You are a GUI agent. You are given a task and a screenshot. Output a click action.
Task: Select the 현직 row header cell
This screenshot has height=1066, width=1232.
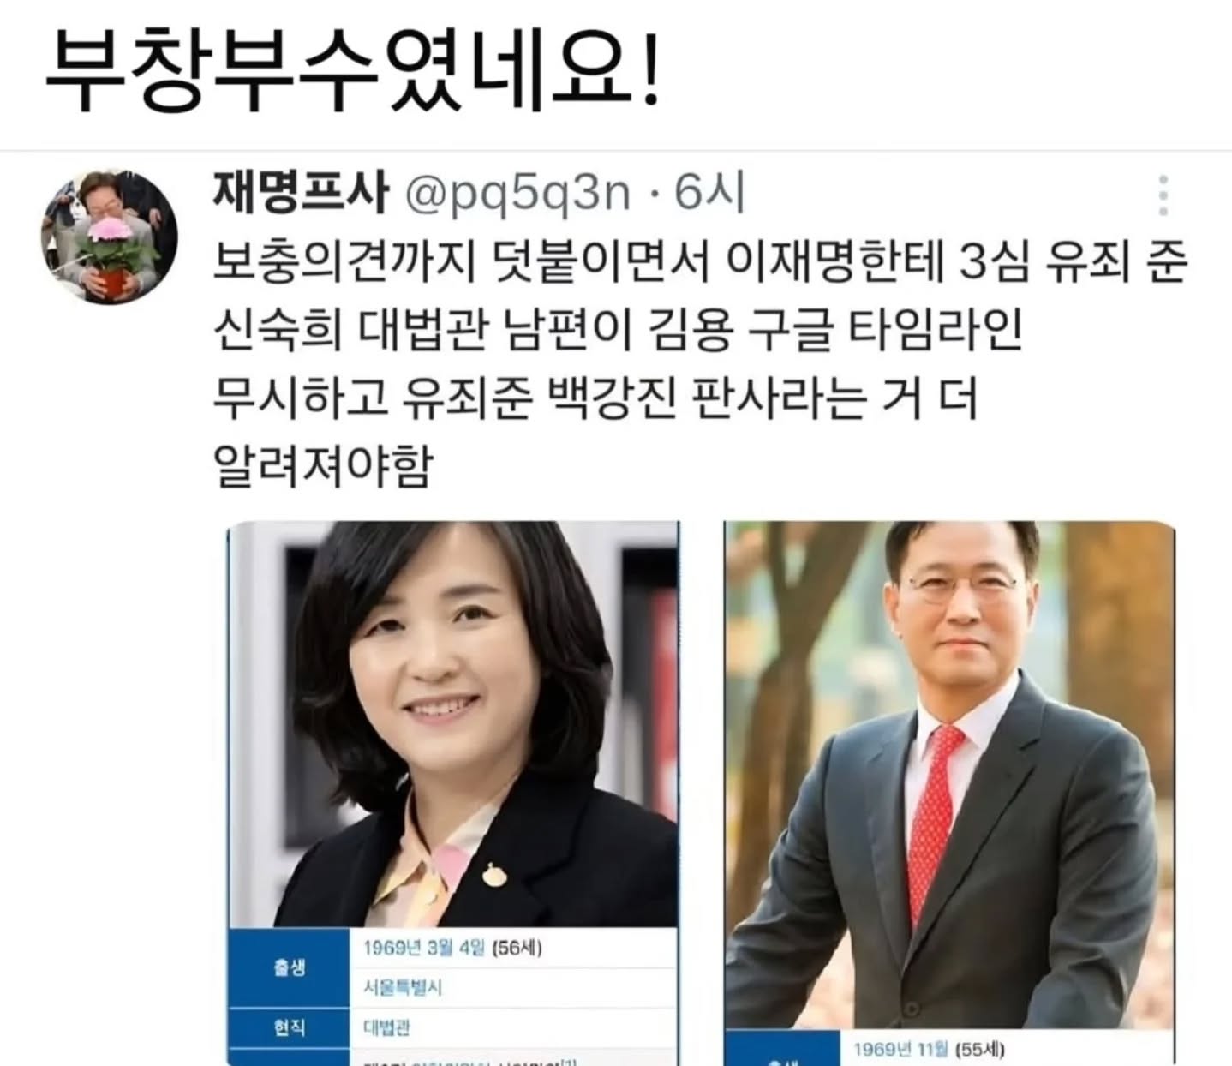(x=290, y=1027)
